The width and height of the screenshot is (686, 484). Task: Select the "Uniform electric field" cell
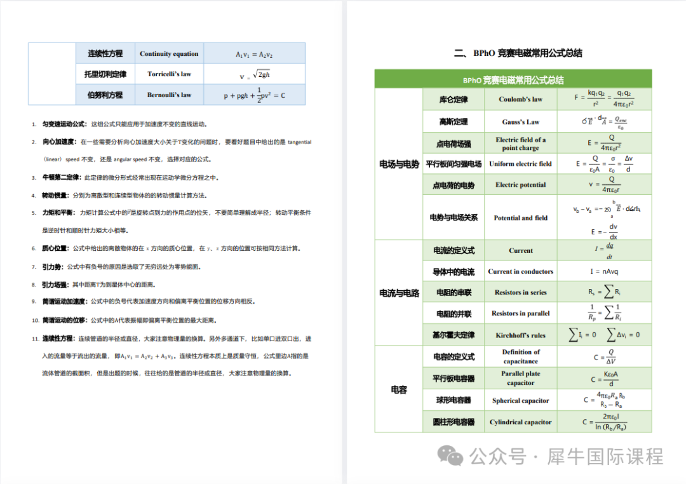tap(521, 164)
